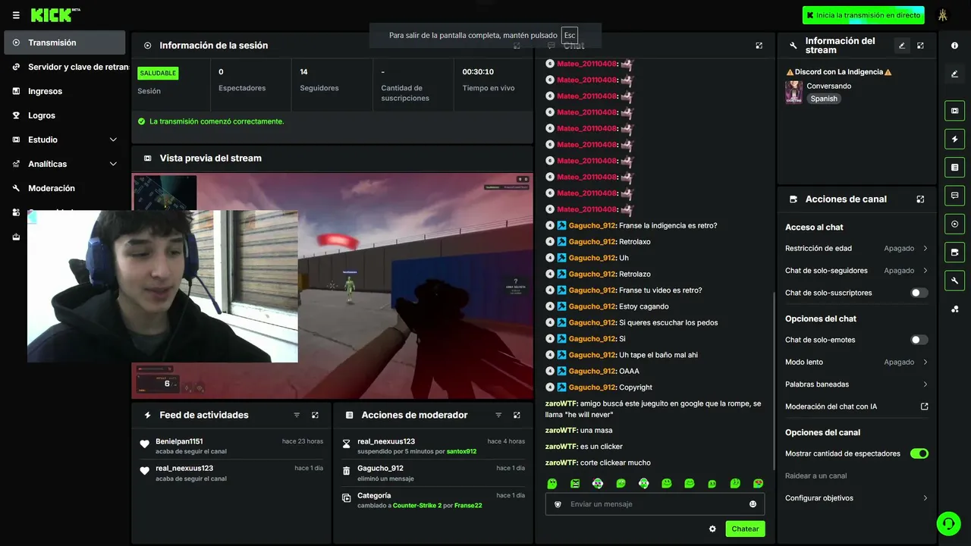This screenshot has width=971, height=546.
Task: Click the shield icon in the message box
Action: [x=558, y=504]
